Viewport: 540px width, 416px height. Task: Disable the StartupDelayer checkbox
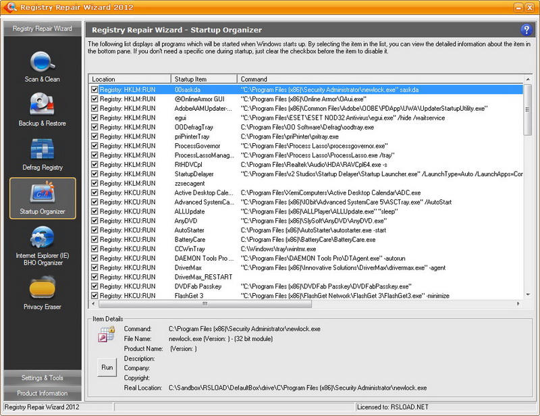94,174
